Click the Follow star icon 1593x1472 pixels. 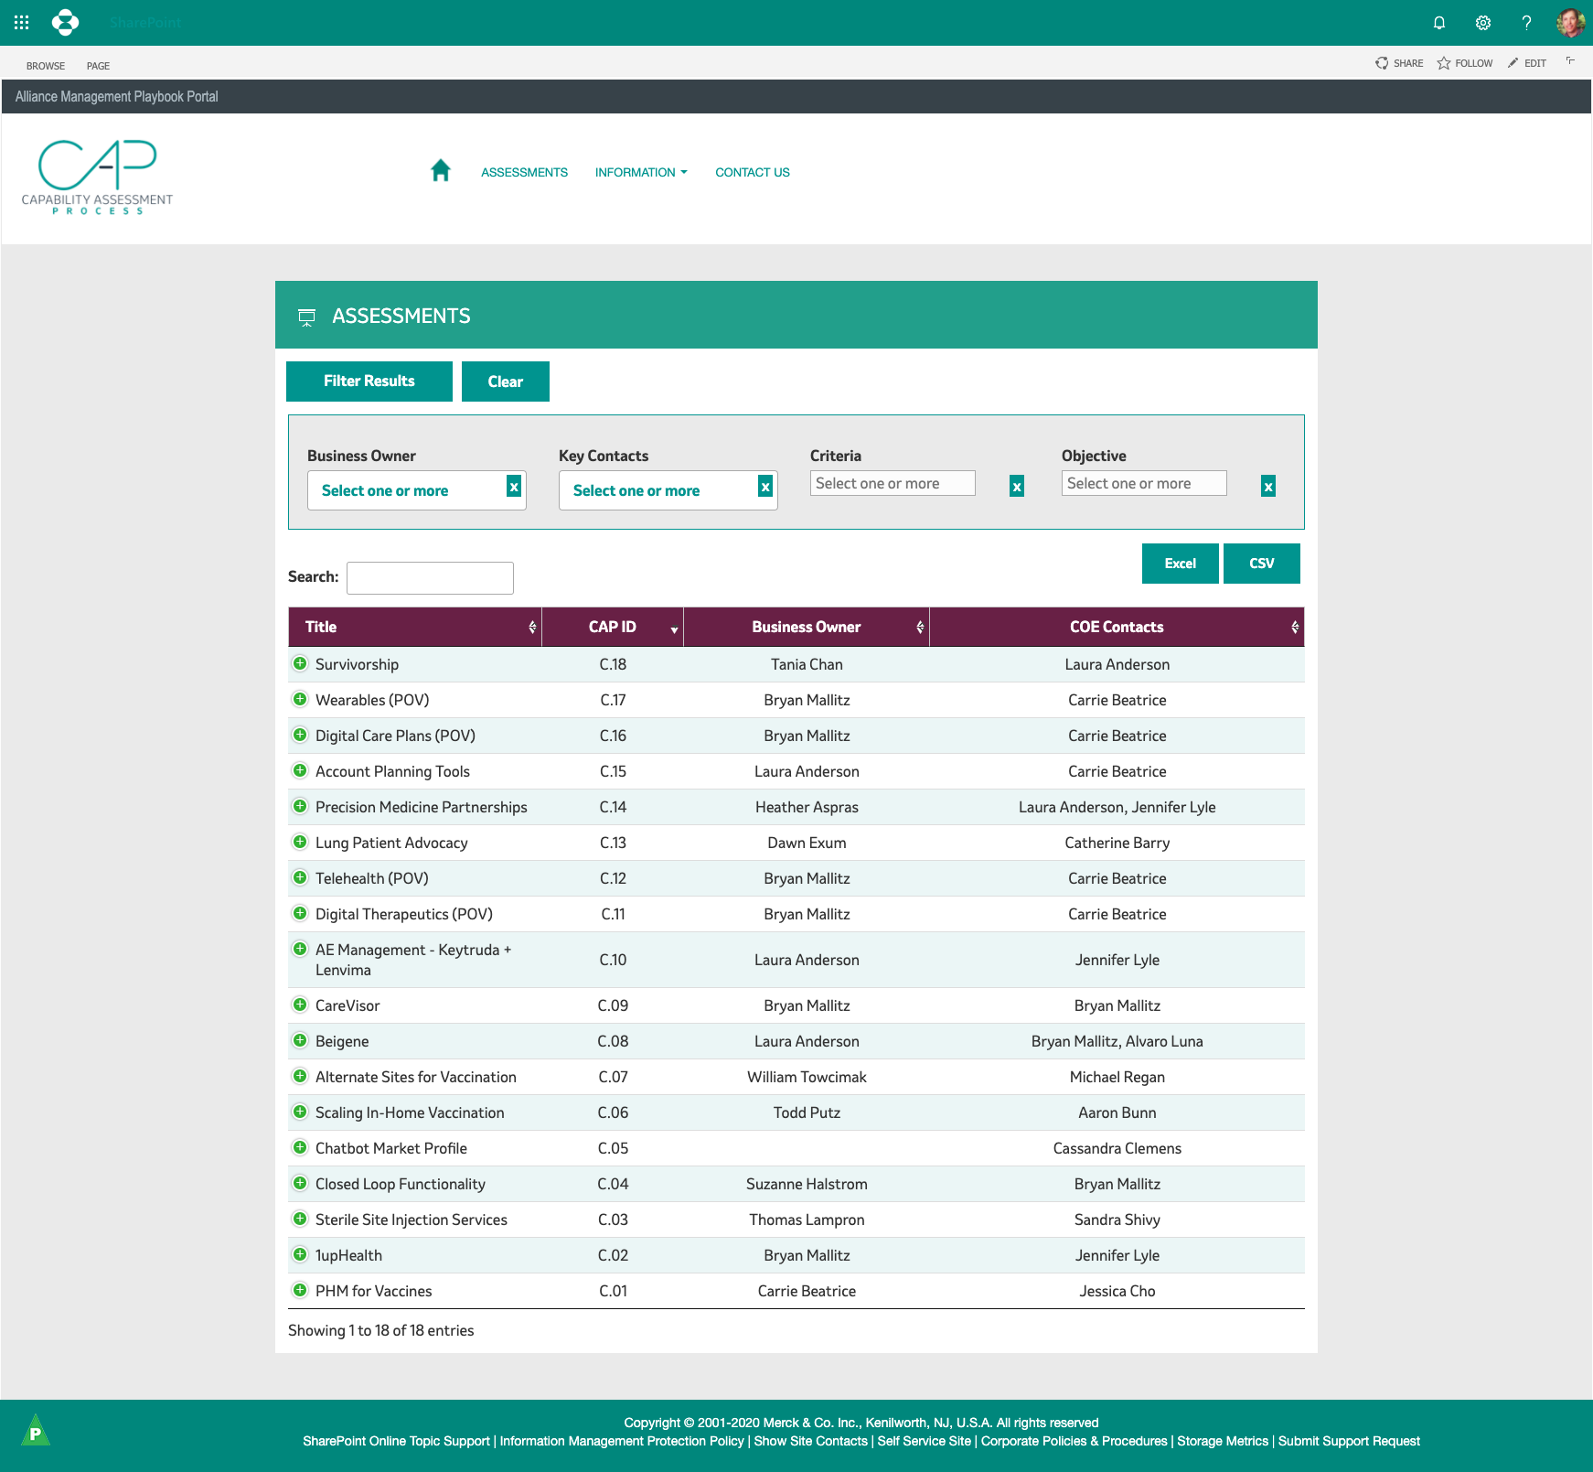[1444, 63]
